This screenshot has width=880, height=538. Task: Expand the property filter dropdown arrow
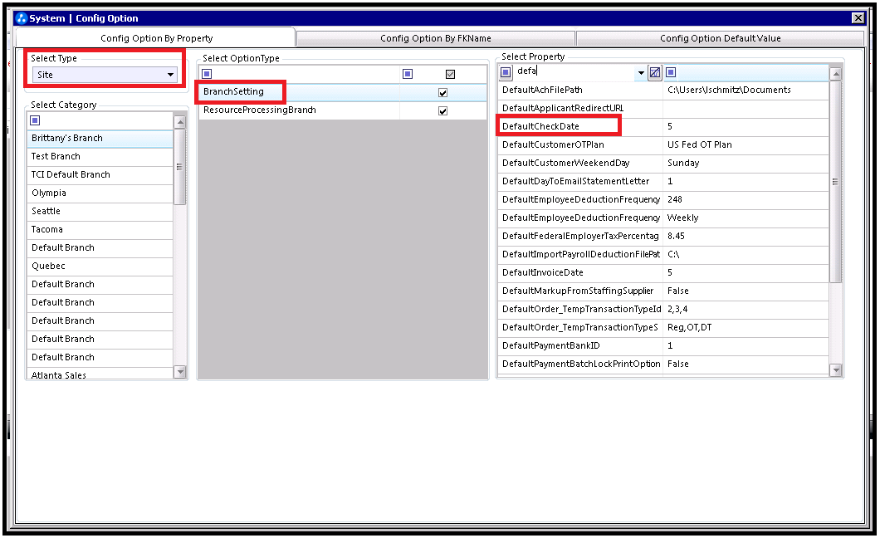pos(641,72)
